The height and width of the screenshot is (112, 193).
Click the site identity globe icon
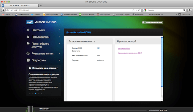tap(7, 10)
